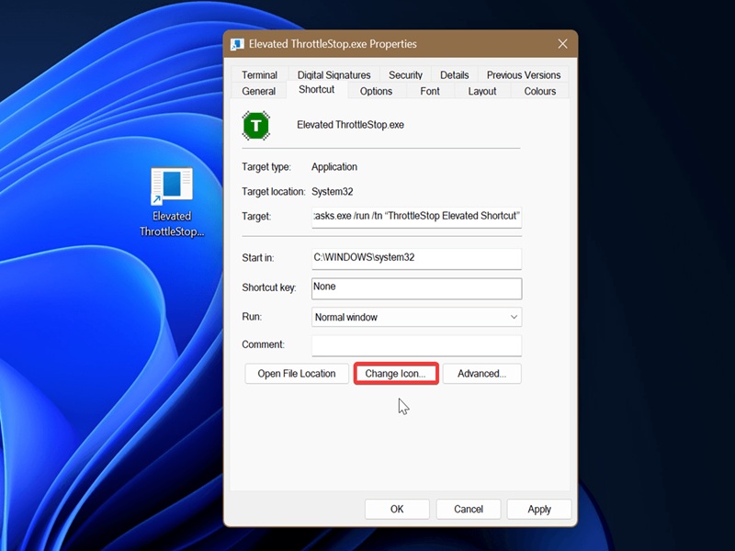Open the Security tab
This screenshot has width=735, height=551.
click(405, 75)
